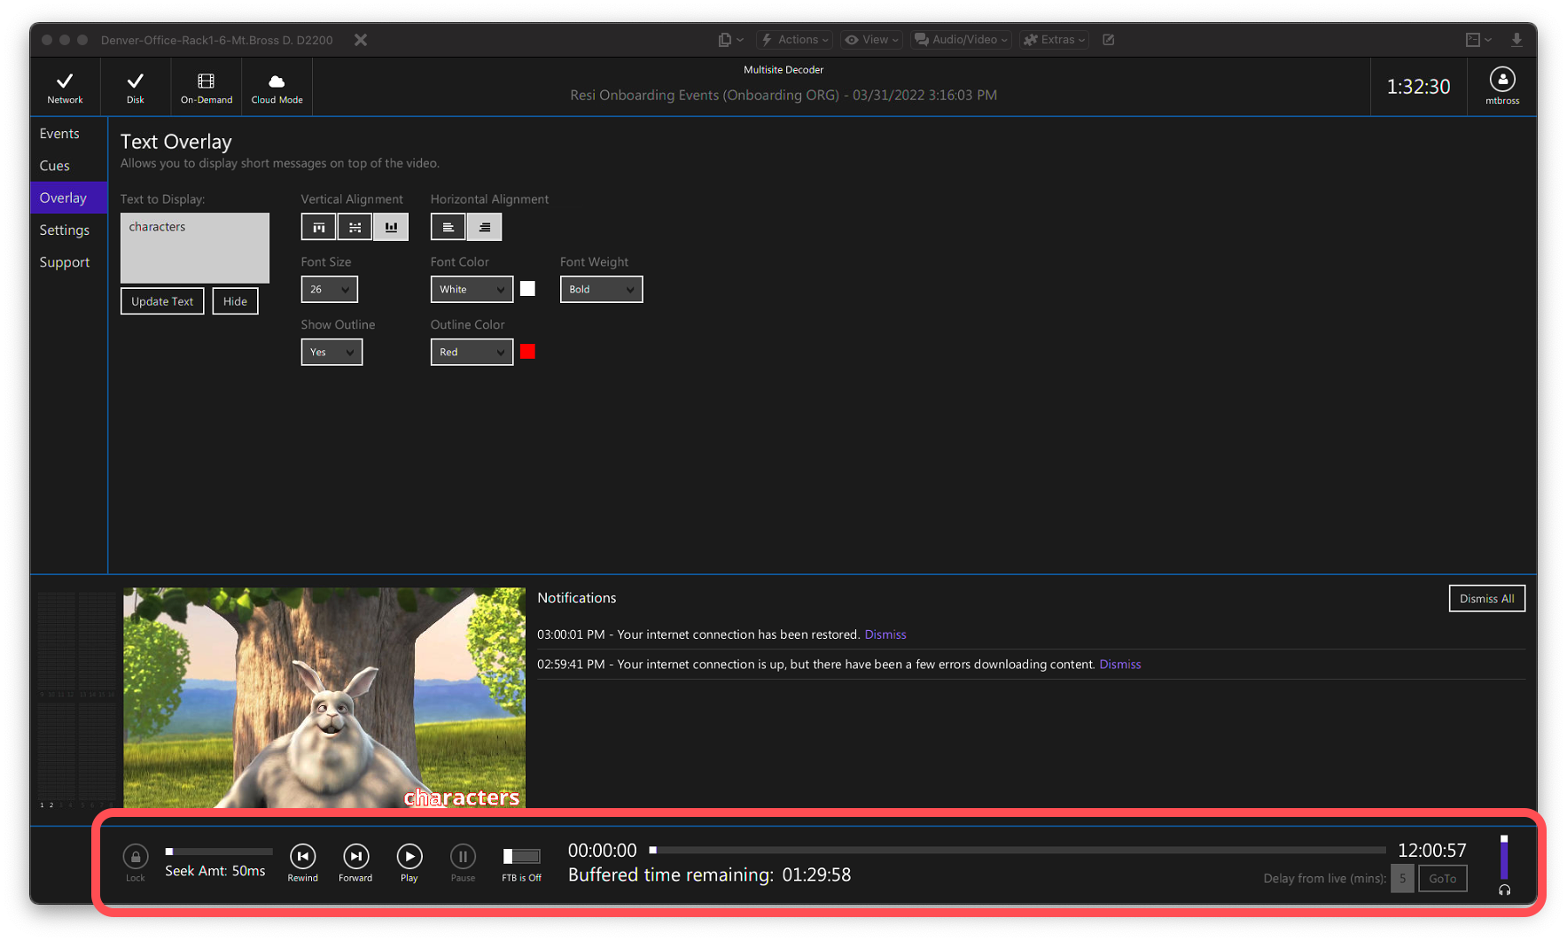Select top vertical alignment option
This screenshot has width=1567, height=941.
tap(318, 228)
